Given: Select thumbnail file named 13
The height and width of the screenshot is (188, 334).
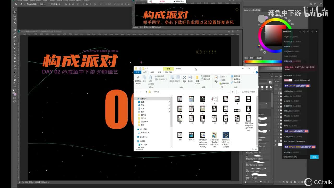Looking at the screenshot, I should point(237,110).
